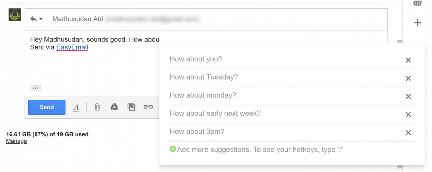Show trimmed content with the ellipsis icon
This screenshot has width=432, height=172.
35,88
